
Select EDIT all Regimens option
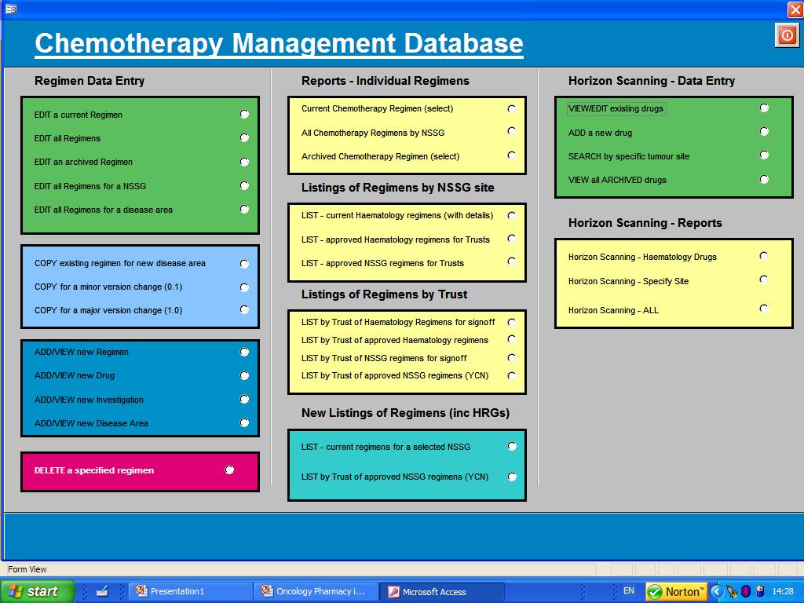(x=245, y=137)
